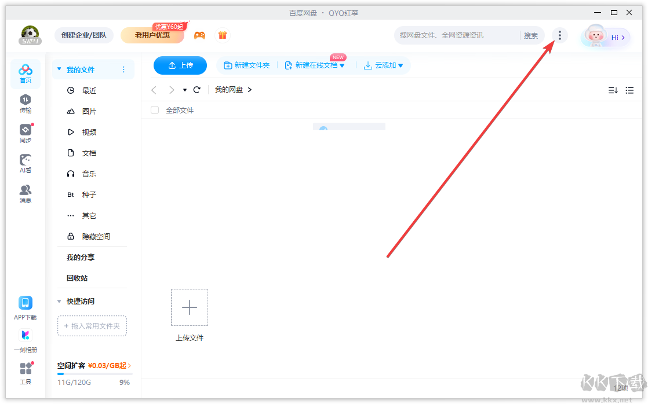Go forward with the right arrow

(171, 90)
